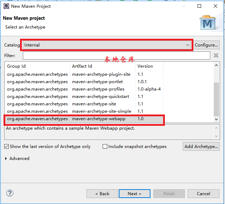Sort by the Version column header
The height and width of the screenshot is (204, 225).
(149, 66)
